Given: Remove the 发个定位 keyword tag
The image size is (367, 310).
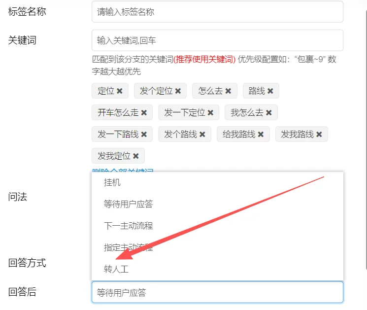Looking at the screenshot, I should pyautogui.click(x=178, y=91).
